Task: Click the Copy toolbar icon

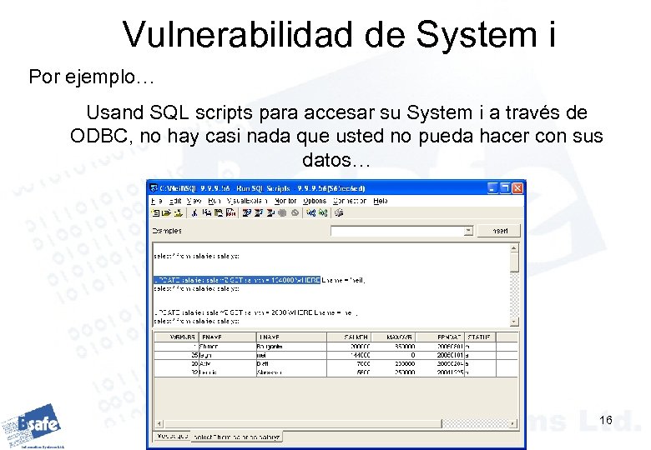Action: point(206,213)
